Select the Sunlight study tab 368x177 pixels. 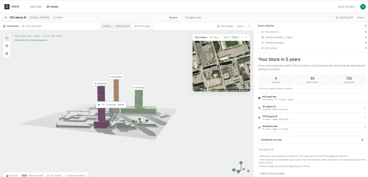point(193,18)
